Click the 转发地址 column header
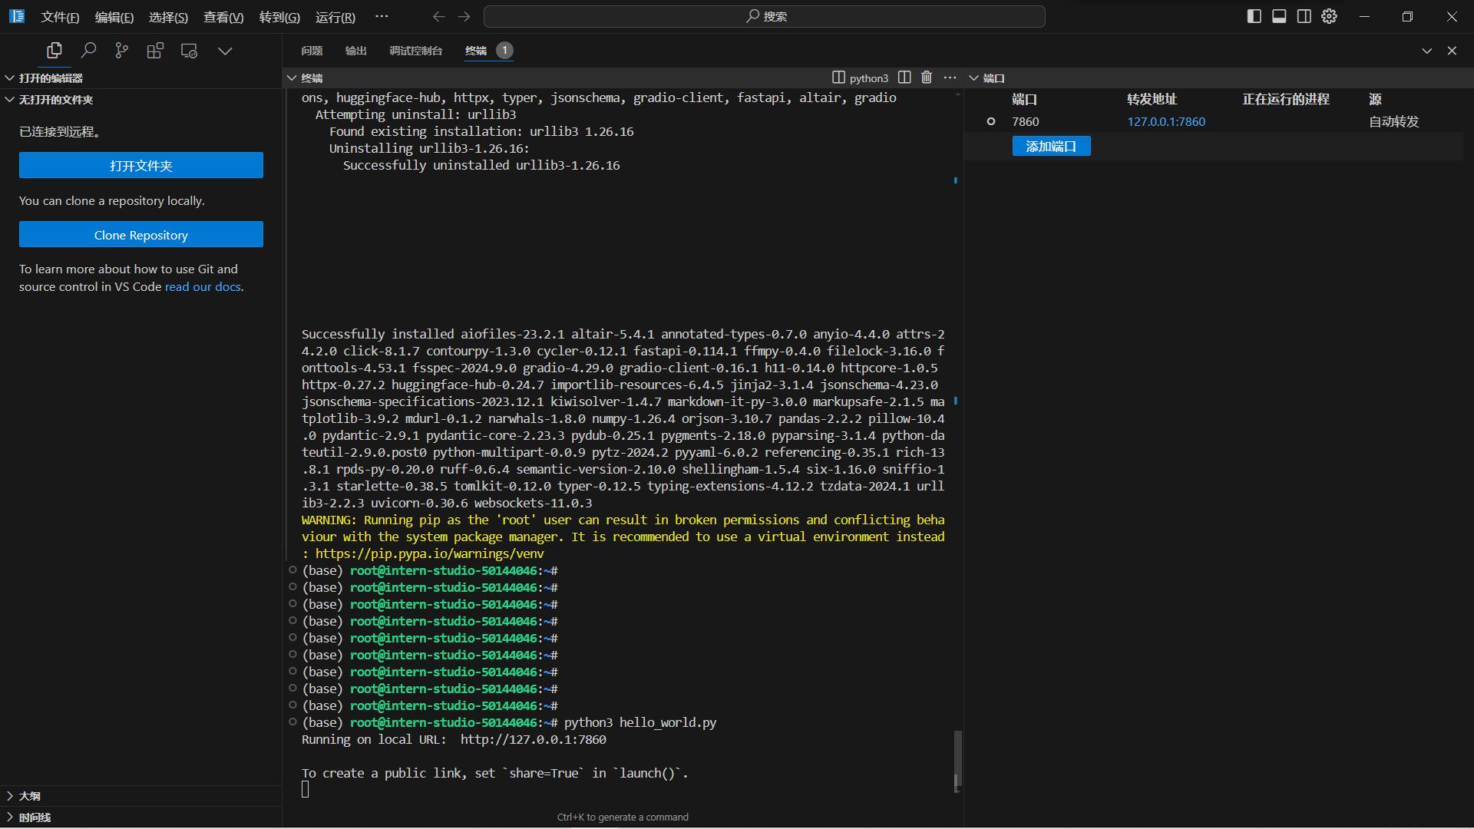Viewport: 1474px width, 829px height. pos(1152,99)
